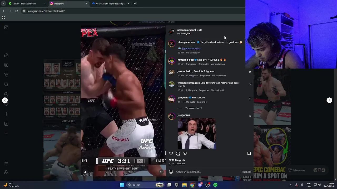Open Discord from the taskbar
Image resolution: width=337 pixels, height=189 pixels.
point(200,185)
